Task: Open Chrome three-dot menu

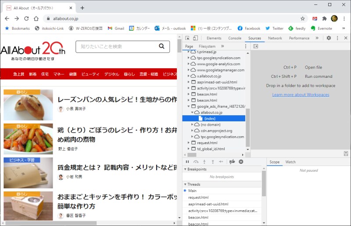Action: click(344, 18)
